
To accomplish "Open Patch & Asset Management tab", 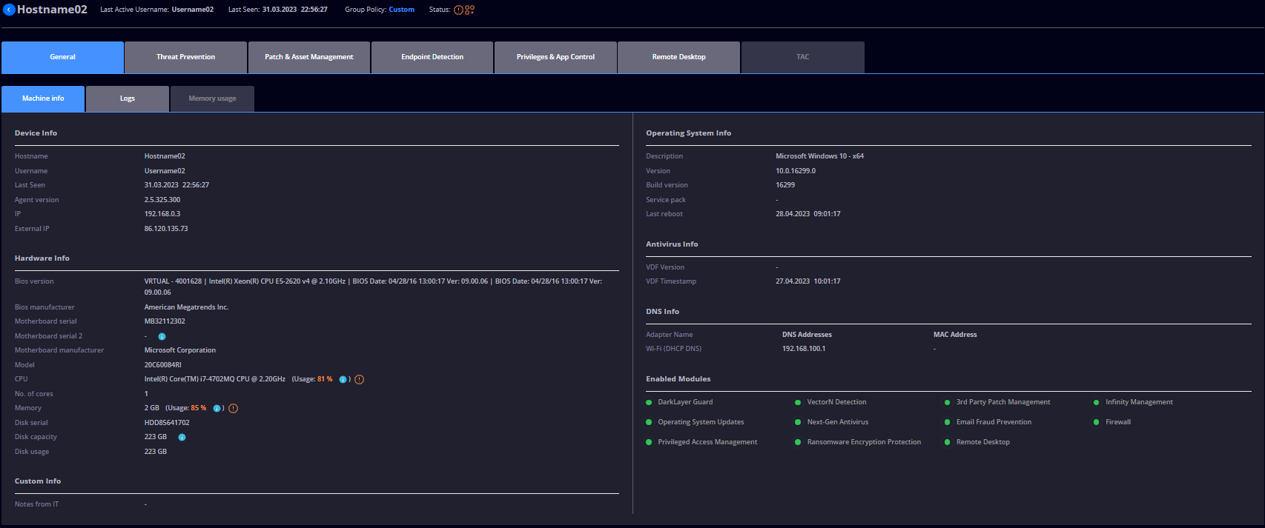I will point(308,57).
